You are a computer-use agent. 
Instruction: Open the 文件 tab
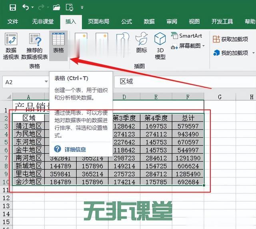(13, 22)
